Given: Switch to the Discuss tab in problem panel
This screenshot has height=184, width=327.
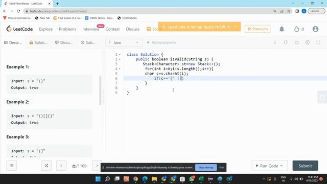Looking at the screenshot, I should tap(63, 42).
